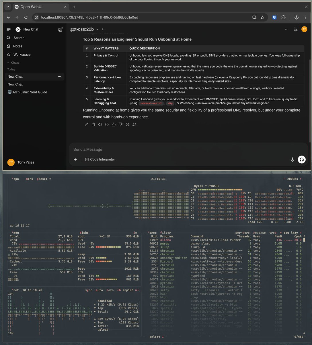The image size is (312, 345).
Task: Add another model with plus icon
Action: [x=103, y=29]
